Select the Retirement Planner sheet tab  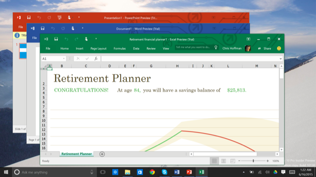pyautogui.click(x=77, y=154)
